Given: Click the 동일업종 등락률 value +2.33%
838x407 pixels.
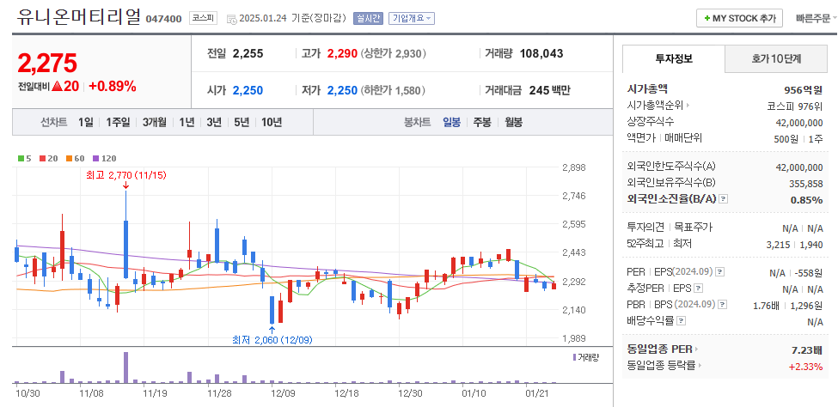Looking at the screenshot, I should (x=805, y=367).
